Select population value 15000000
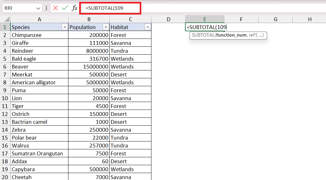Viewport: 326px width, 180px height. (89, 67)
